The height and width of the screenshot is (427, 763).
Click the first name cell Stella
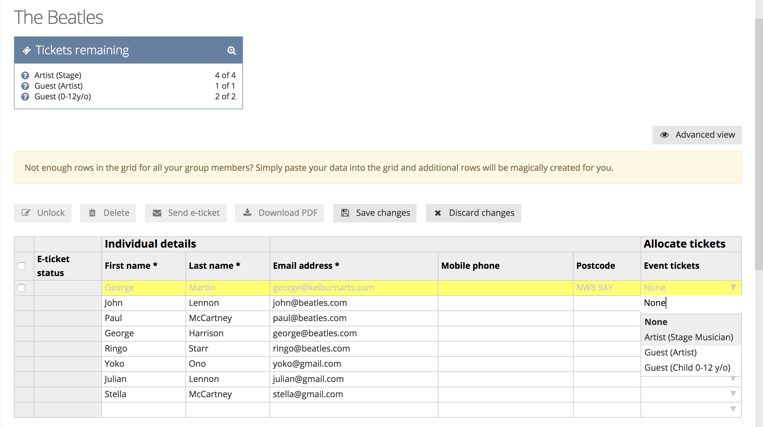[x=143, y=394]
